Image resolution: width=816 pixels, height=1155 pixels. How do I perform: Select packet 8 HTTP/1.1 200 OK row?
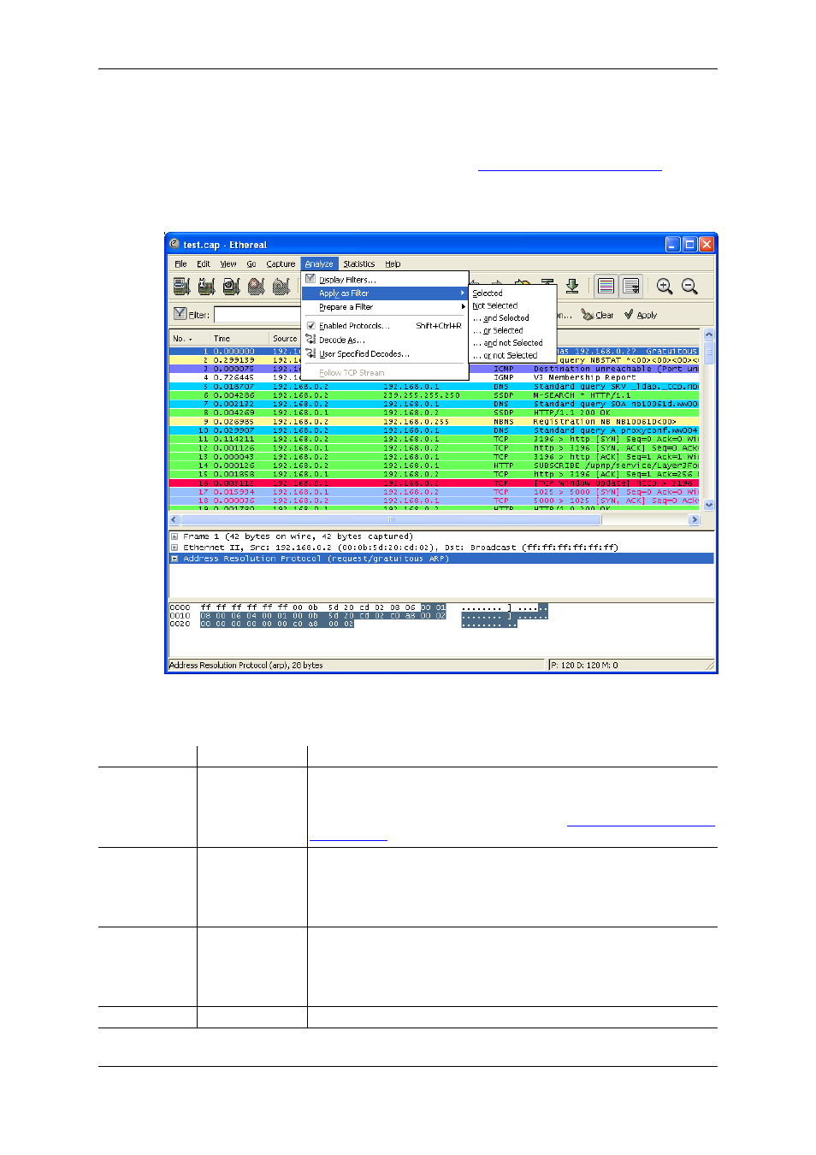435,412
